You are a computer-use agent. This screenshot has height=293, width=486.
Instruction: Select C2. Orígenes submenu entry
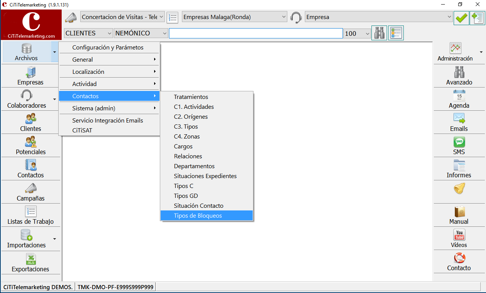[x=207, y=117]
